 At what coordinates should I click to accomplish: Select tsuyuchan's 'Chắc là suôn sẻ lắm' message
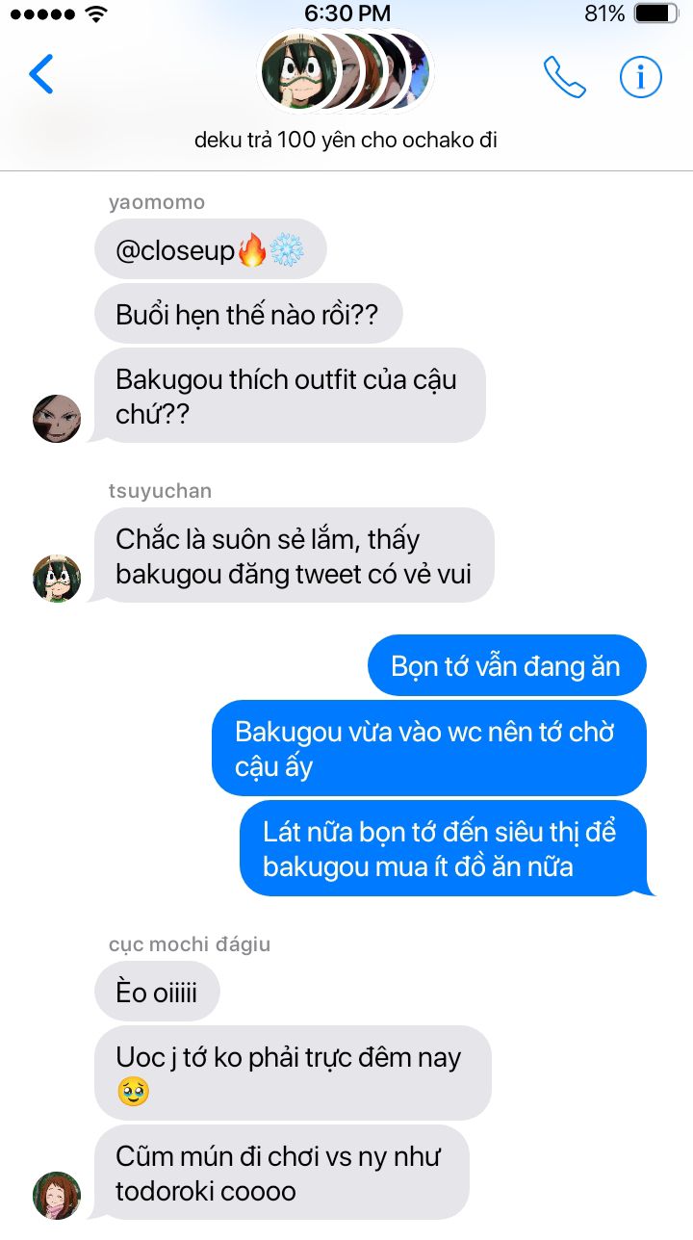[x=294, y=555]
